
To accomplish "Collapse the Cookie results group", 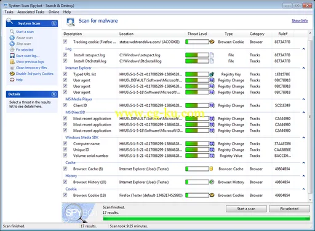I will 304,189.
